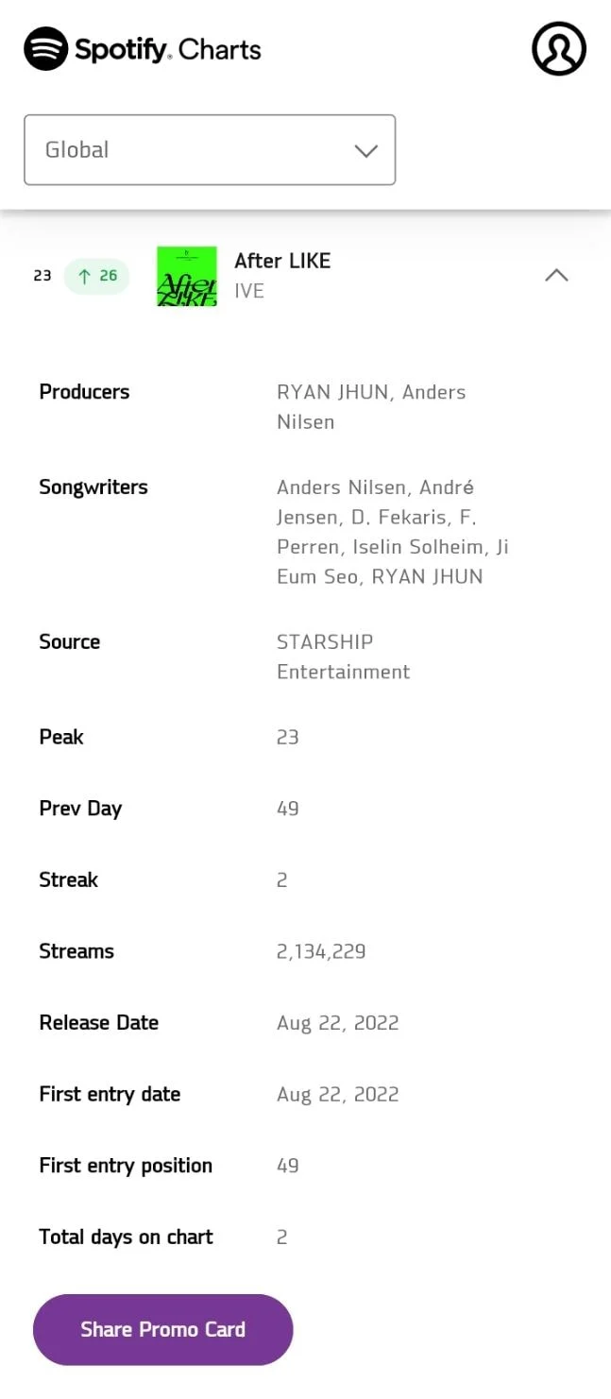
Task: Click the rank number 23
Action: tap(42, 276)
